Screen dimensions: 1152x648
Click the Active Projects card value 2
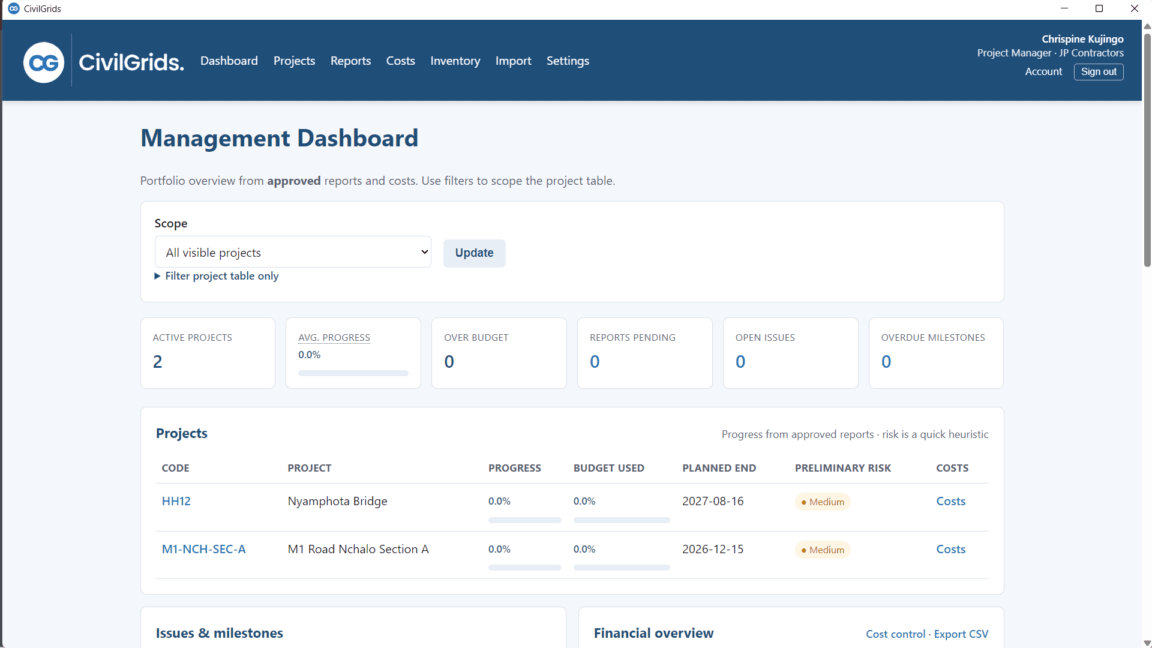coord(157,362)
